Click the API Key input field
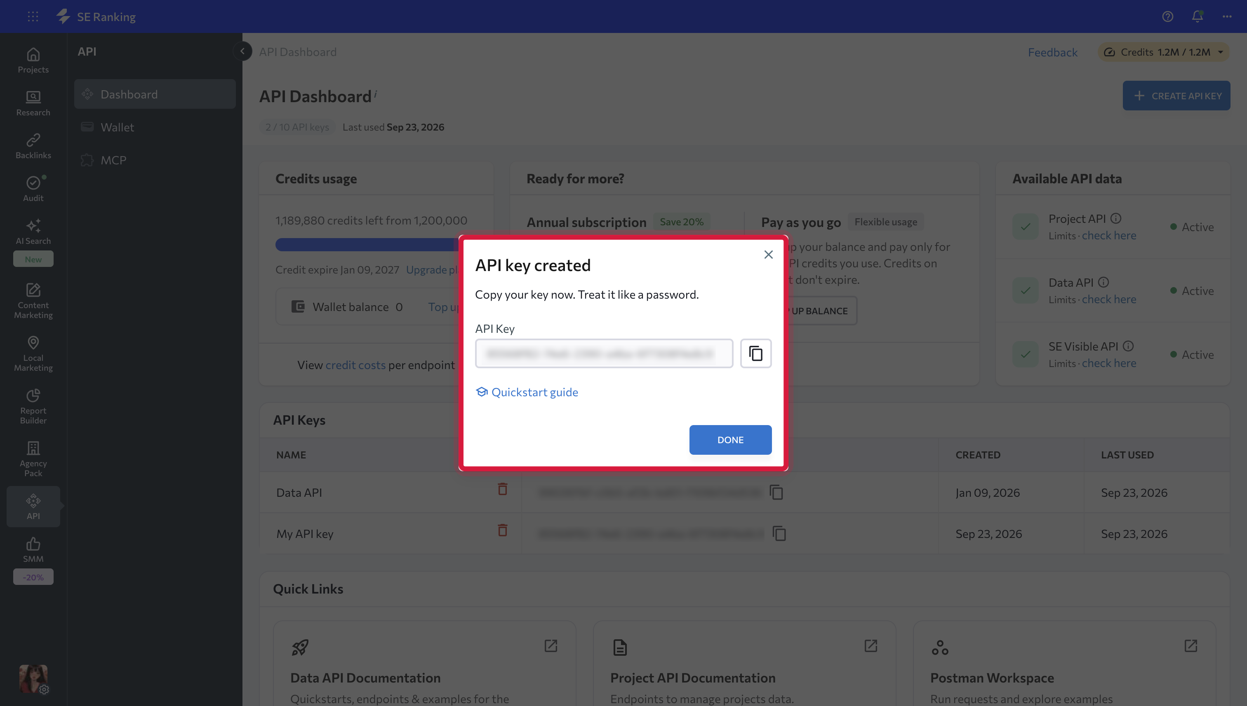The width and height of the screenshot is (1247, 706). coord(604,353)
